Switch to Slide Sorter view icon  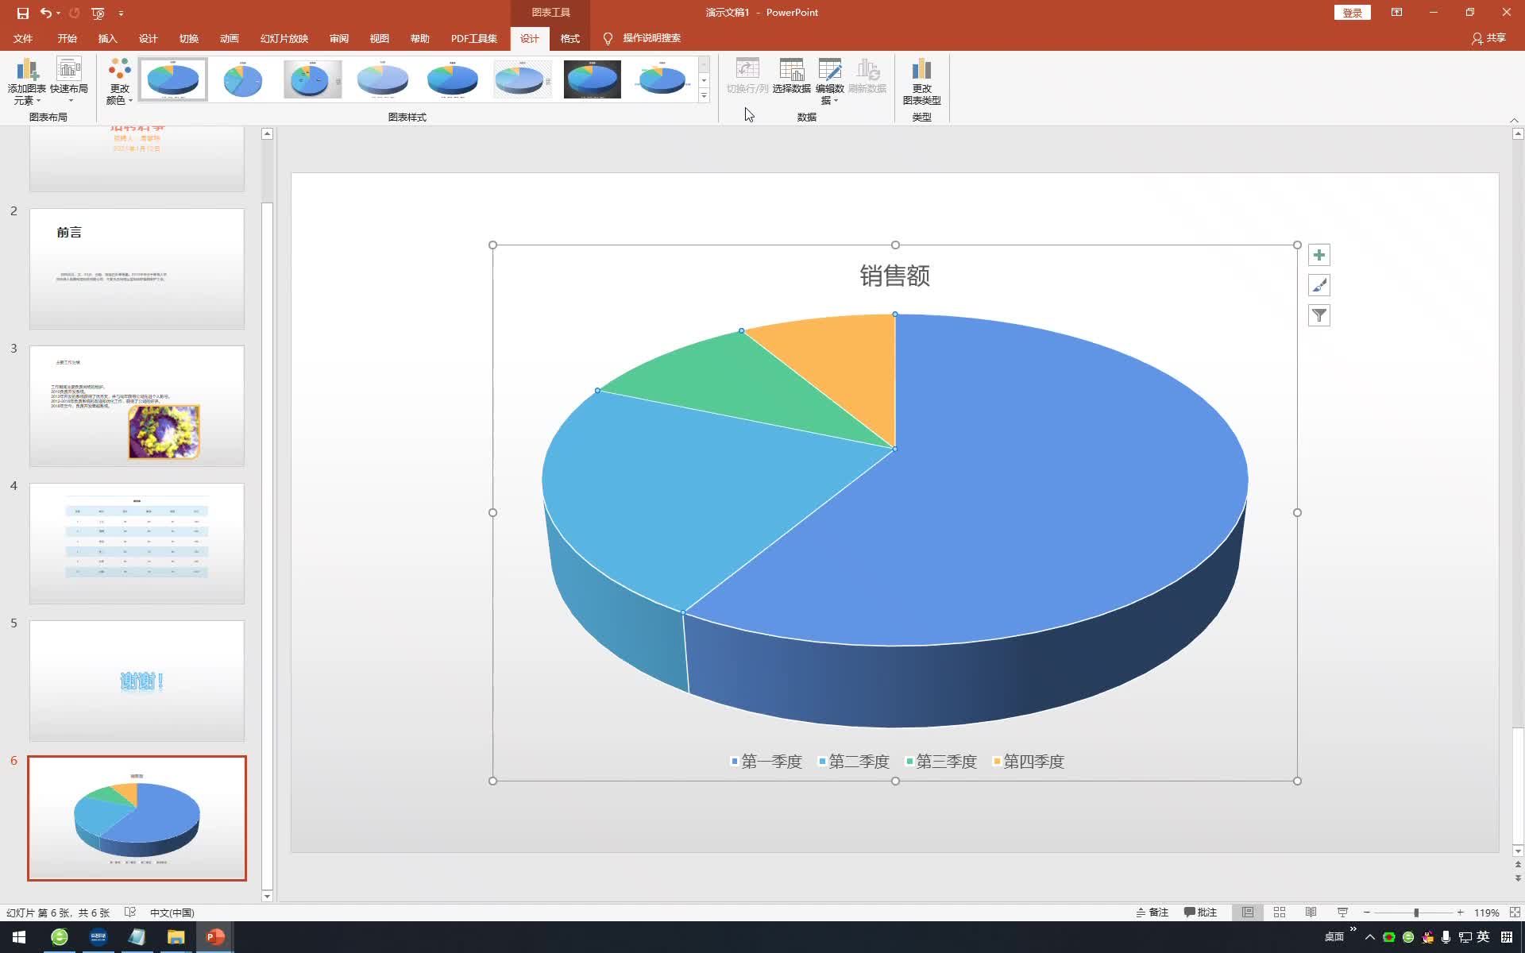(x=1280, y=912)
